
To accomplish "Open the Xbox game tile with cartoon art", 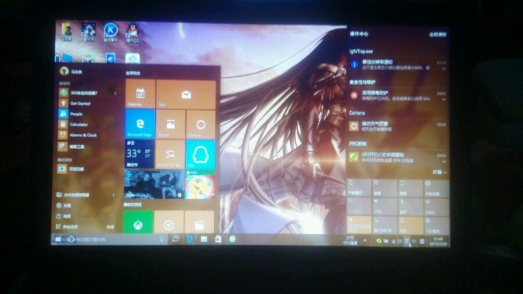I will click(x=200, y=185).
